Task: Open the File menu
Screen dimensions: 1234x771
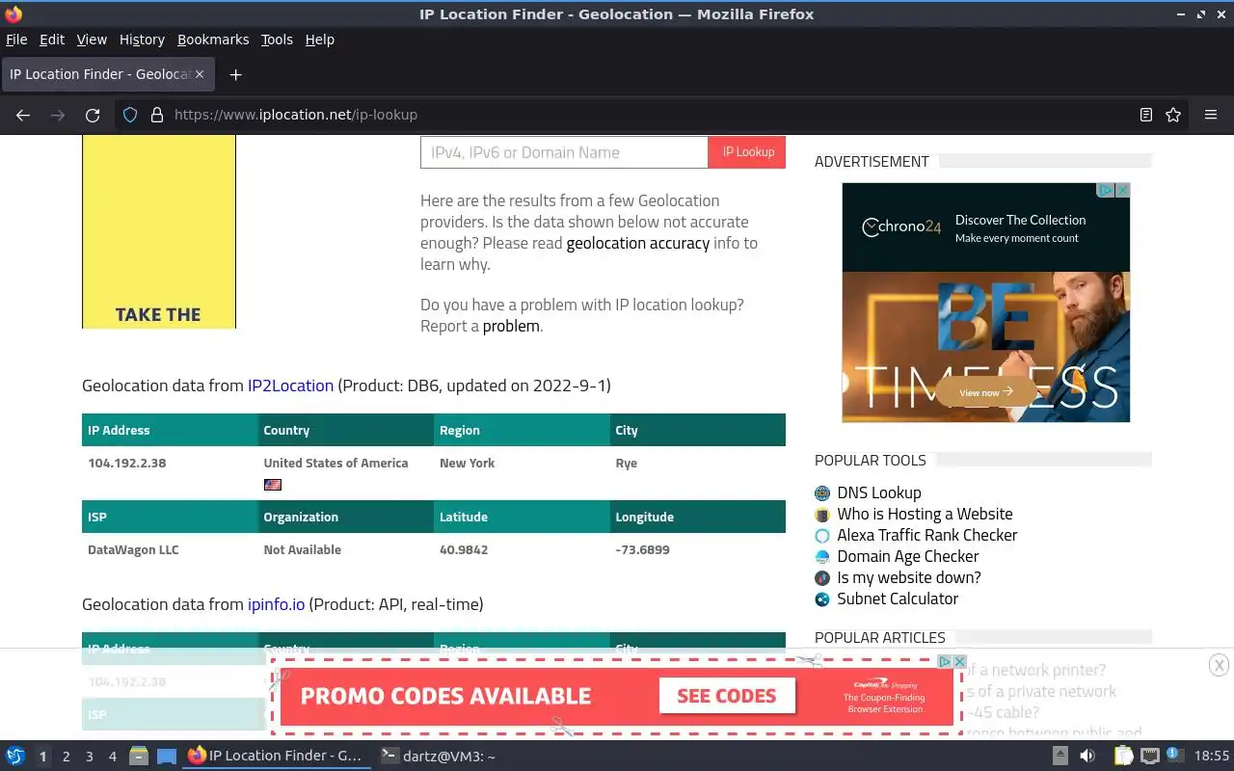Action: [16, 40]
